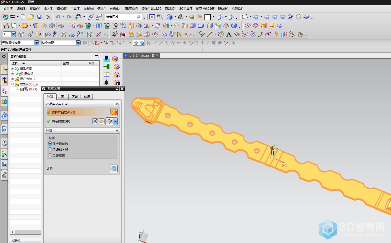Open the Constraint Navigator sidebar tab
The image size is (391, 243).
pos(4,80)
